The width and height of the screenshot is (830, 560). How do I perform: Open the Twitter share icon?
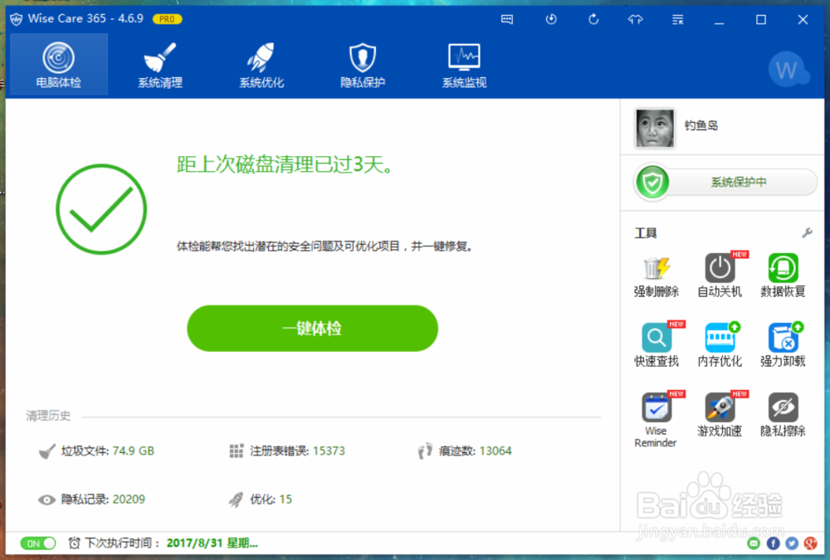point(792,543)
